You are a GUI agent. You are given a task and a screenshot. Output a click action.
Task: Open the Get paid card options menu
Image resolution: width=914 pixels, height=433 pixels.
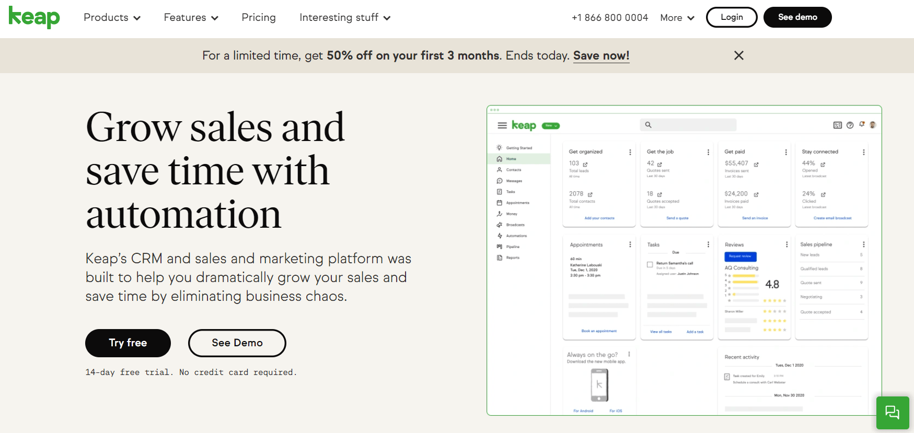[785, 152]
